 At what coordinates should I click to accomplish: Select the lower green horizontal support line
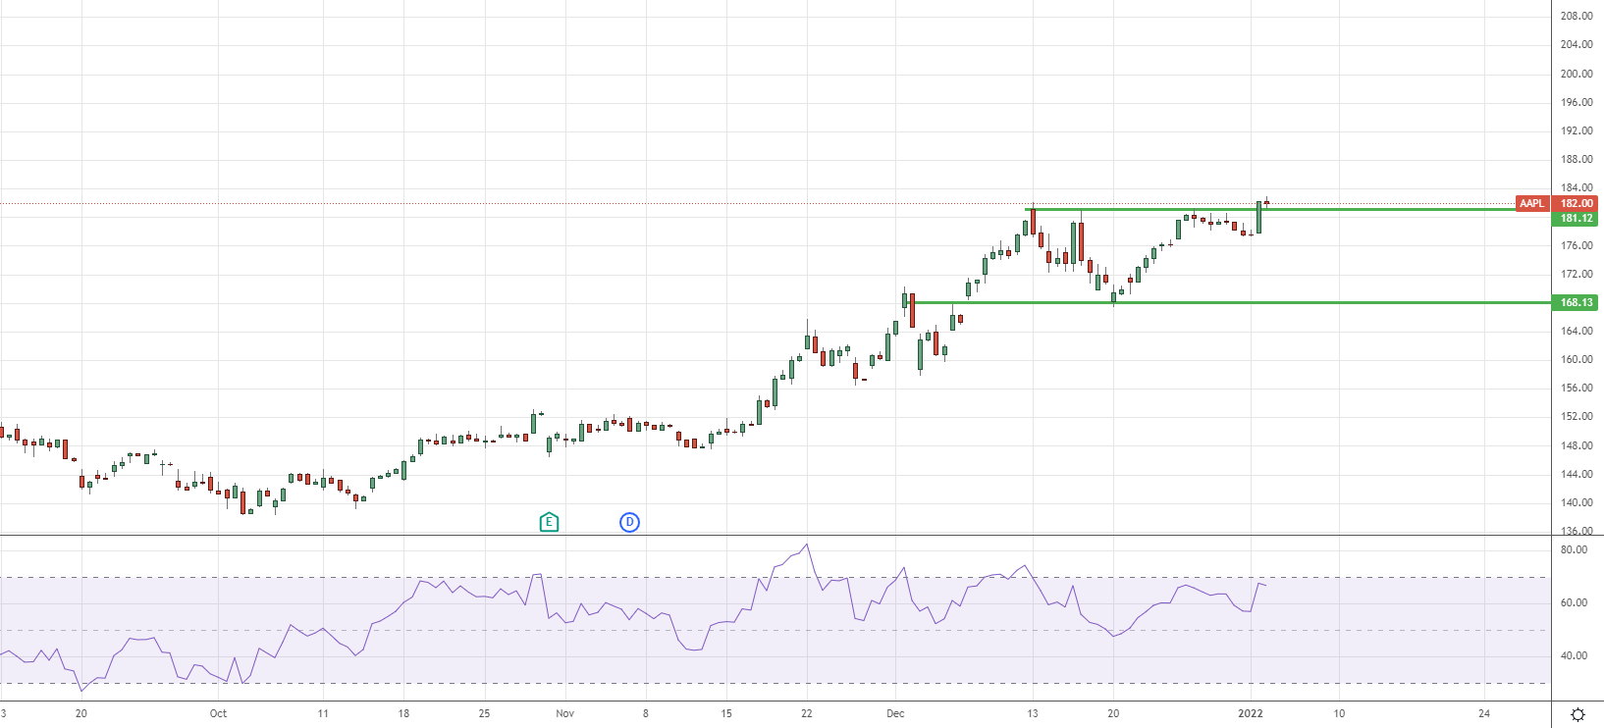coord(1276,302)
